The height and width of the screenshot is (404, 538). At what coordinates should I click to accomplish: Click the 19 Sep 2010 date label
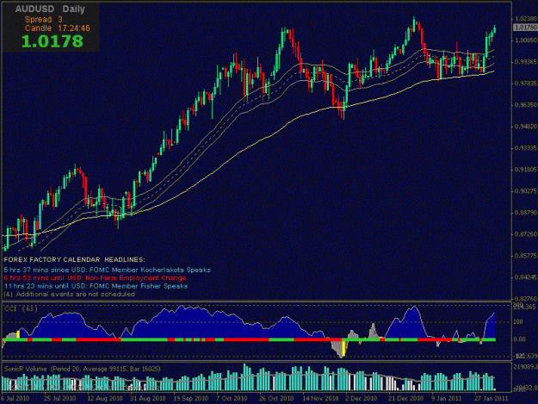coord(190,399)
